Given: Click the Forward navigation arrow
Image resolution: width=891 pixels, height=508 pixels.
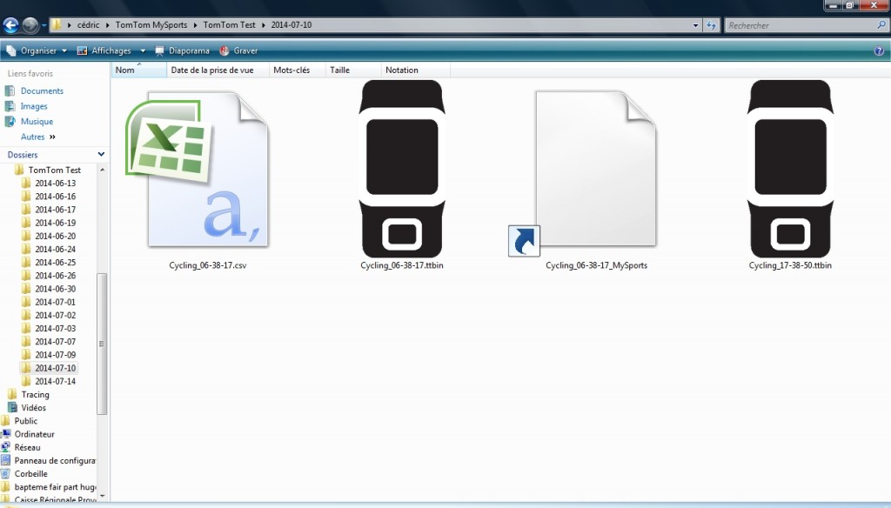Looking at the screenshot, I should pos(30,25).
